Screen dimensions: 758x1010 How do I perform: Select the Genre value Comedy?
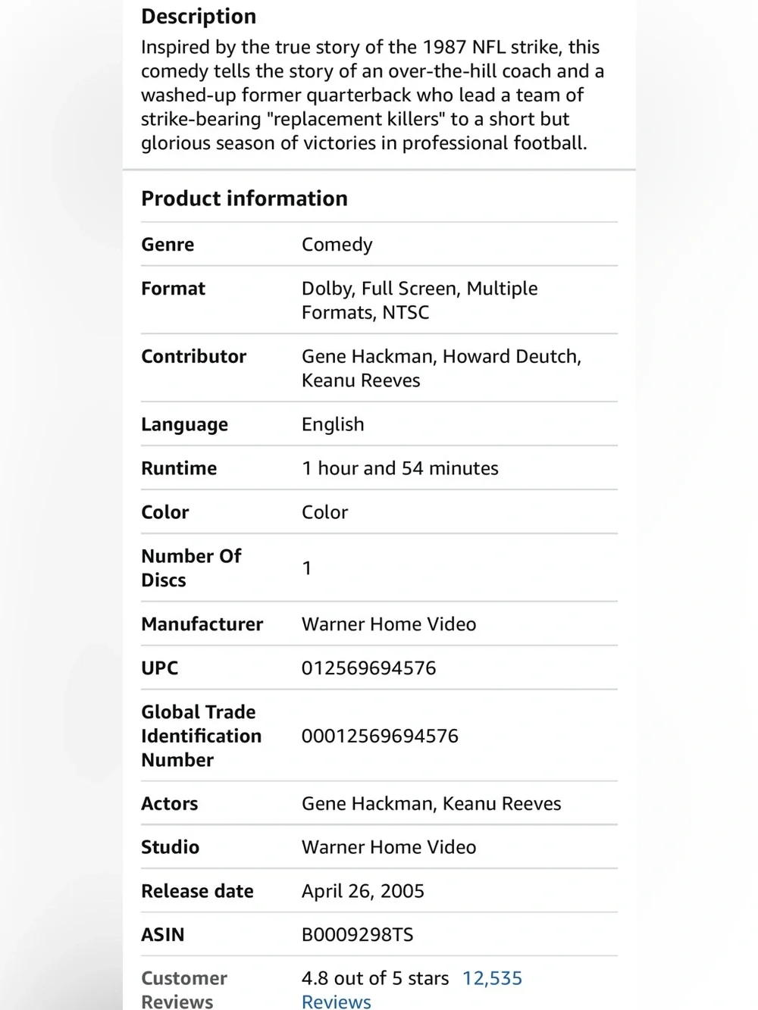click(x=337, y=245)
